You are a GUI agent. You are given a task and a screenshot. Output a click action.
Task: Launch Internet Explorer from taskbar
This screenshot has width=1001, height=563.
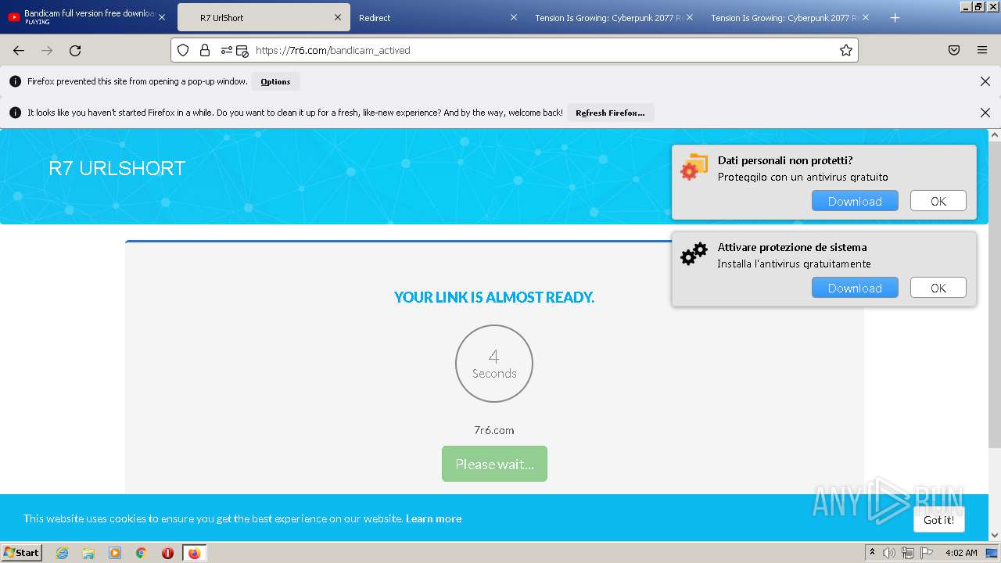[x=62, y=553]
